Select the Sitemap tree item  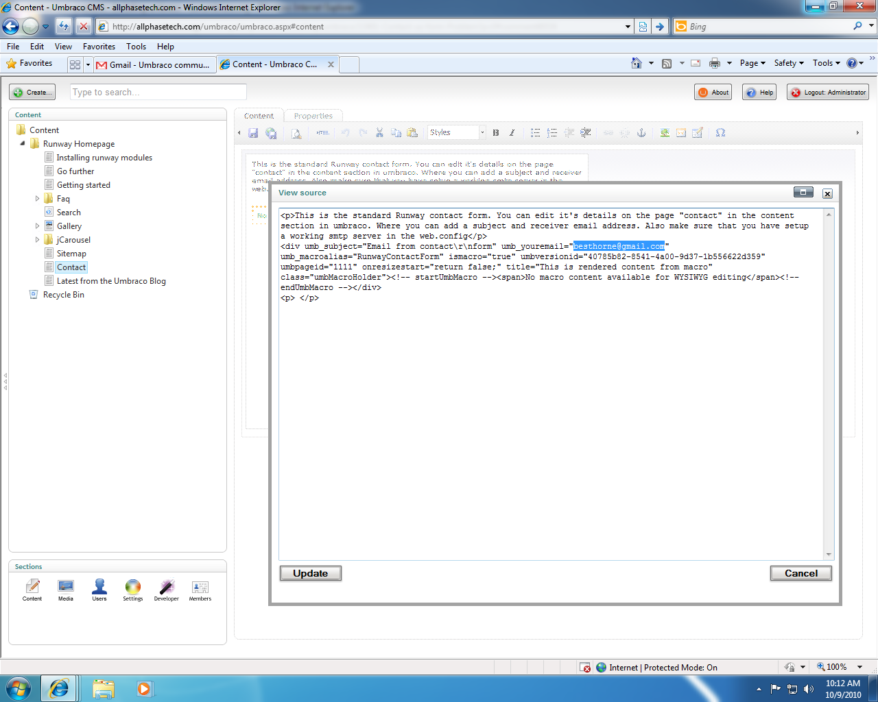71,254
